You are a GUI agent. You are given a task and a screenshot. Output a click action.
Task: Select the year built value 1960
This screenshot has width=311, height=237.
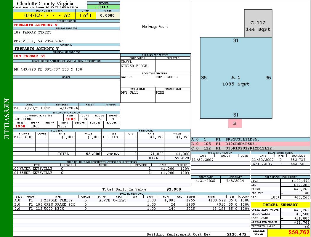(20, 126)
